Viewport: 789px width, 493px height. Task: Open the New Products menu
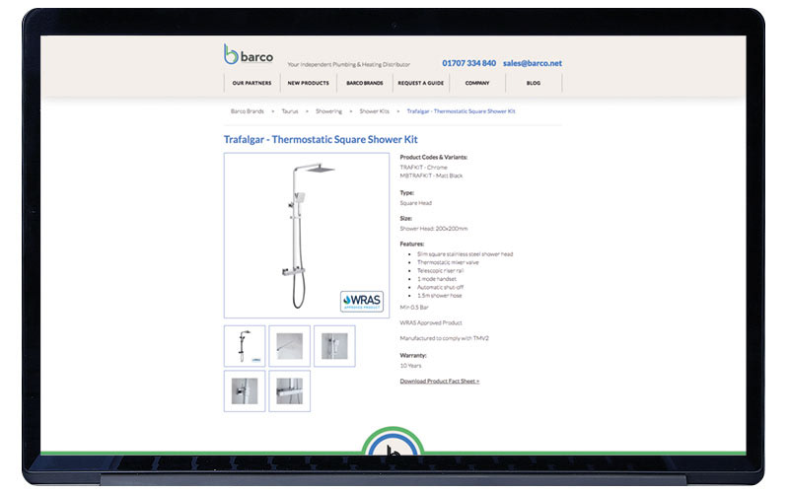point(309,83)
